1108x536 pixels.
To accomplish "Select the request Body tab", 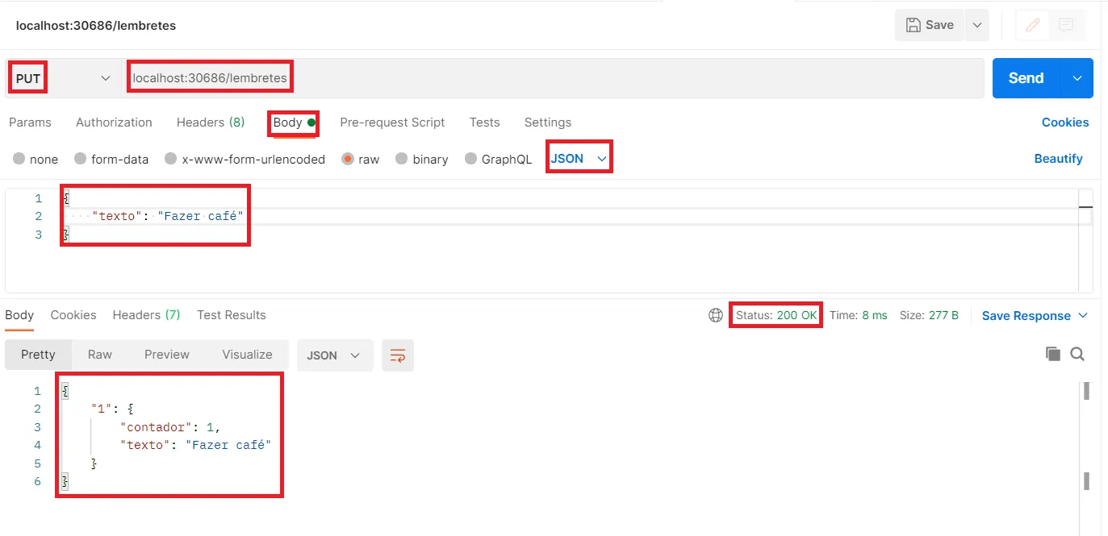I will pos(294,123).
